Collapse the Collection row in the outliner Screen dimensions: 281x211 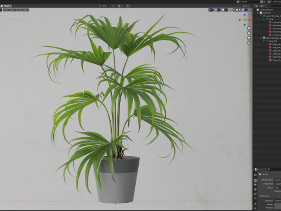[258, 13]
